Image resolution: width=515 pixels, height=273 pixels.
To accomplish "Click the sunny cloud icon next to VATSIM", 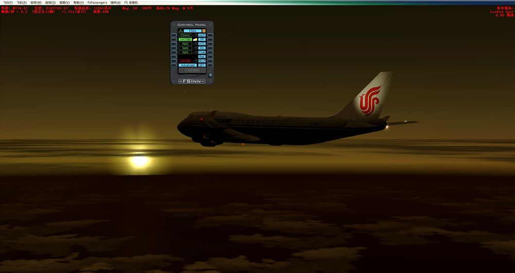I will [195, 40].
